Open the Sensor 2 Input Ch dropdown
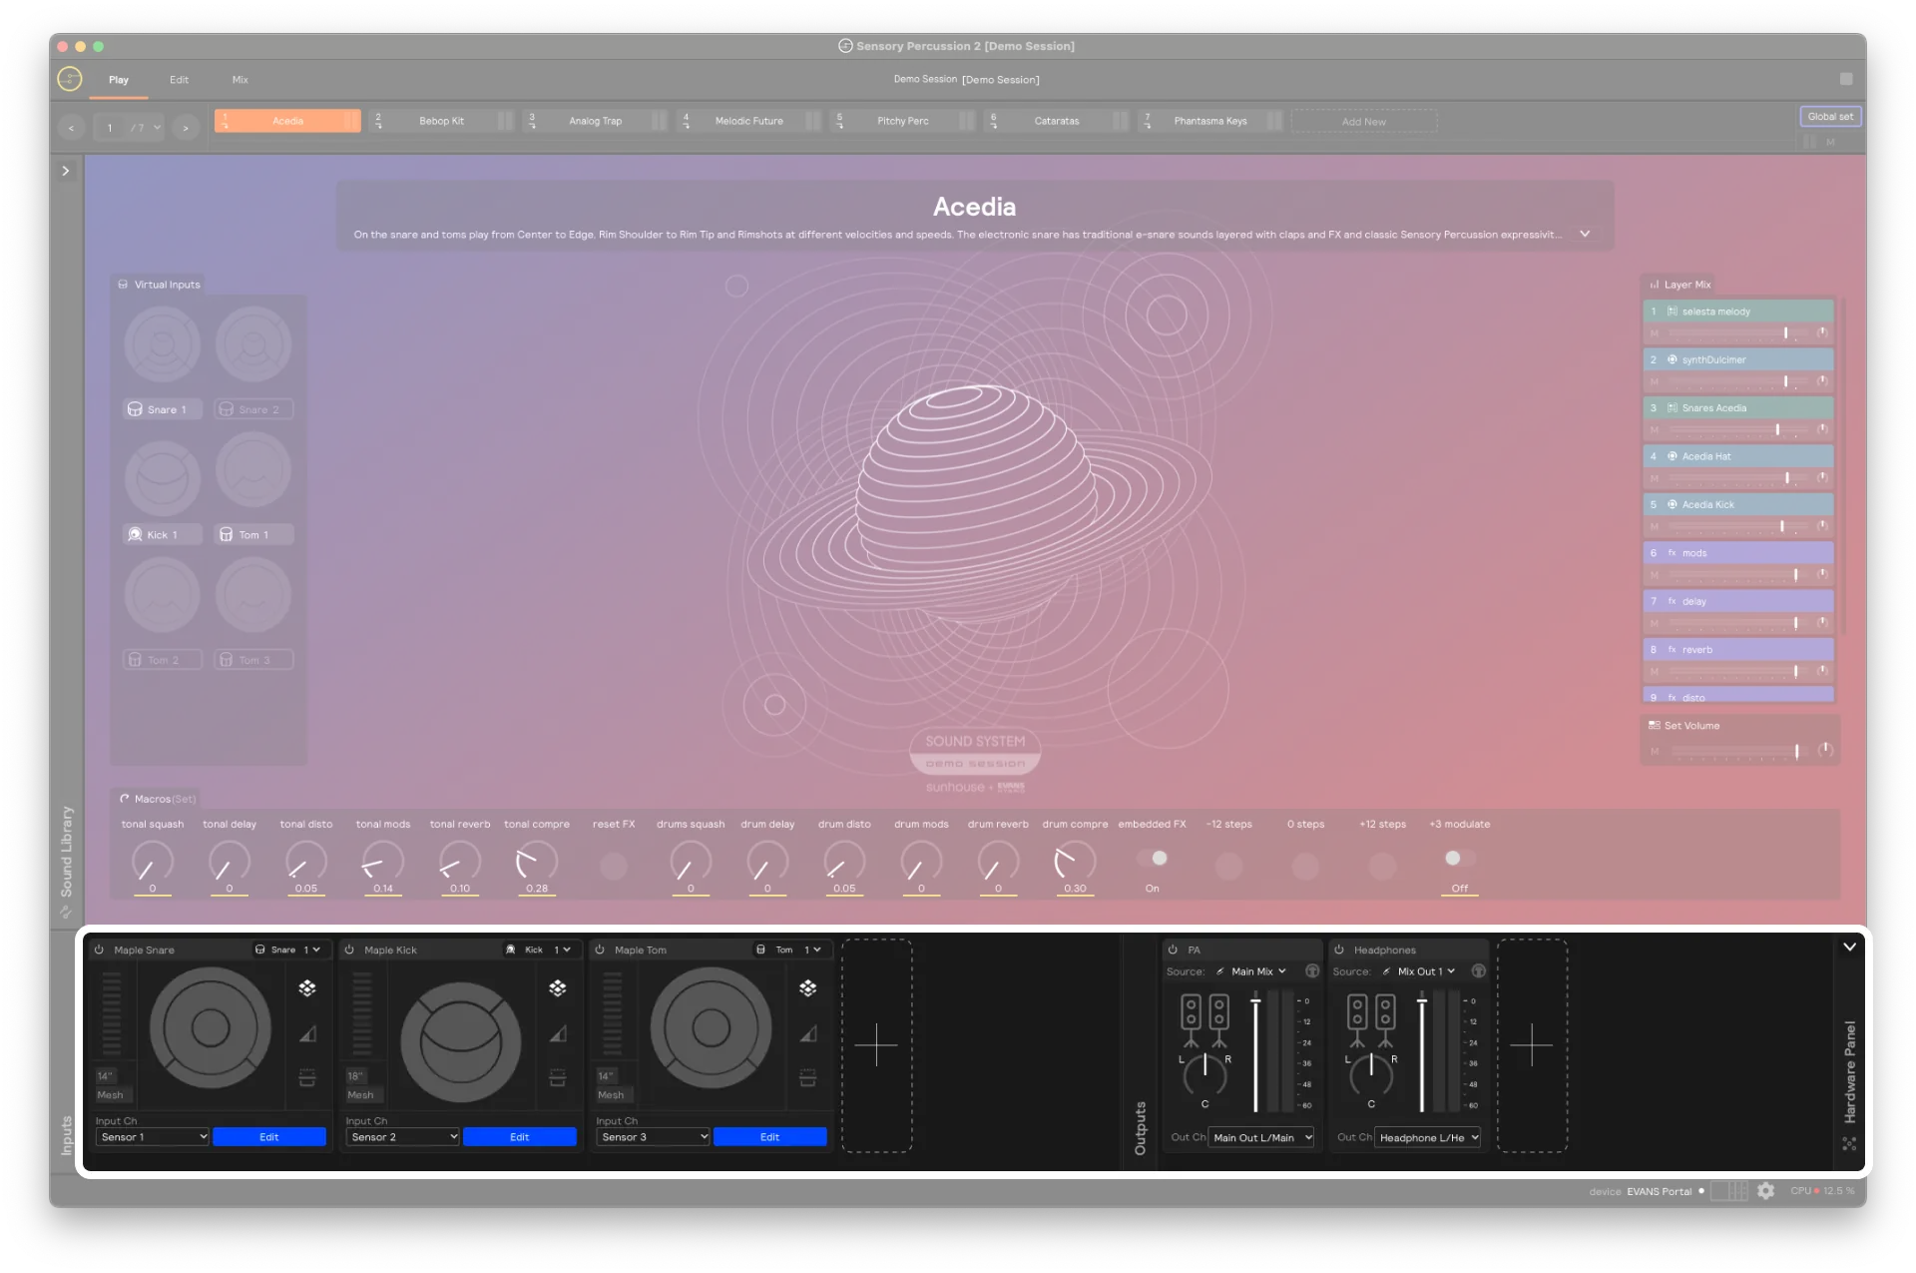 pos(401,1136)
